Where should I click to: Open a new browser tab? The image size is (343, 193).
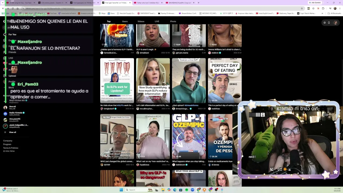[x=199, y=3]
